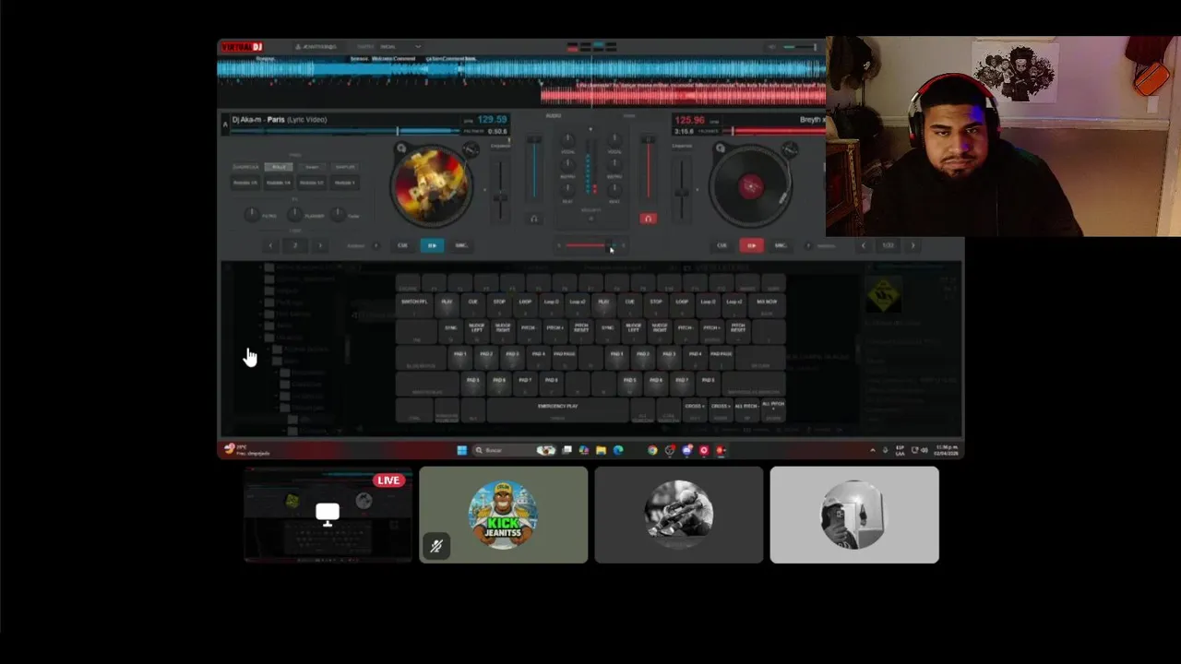Show hidden system tray icons
The height and width of the screenshot is (664, 1181).
click(x=873, y=450)
